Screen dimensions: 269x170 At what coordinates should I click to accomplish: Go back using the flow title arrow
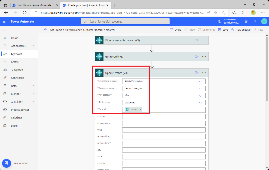(45, 30)
